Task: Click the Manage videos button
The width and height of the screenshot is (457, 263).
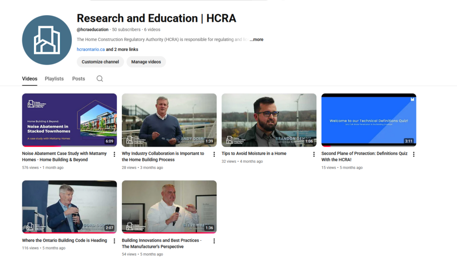Action: click(x=146, y=62)
